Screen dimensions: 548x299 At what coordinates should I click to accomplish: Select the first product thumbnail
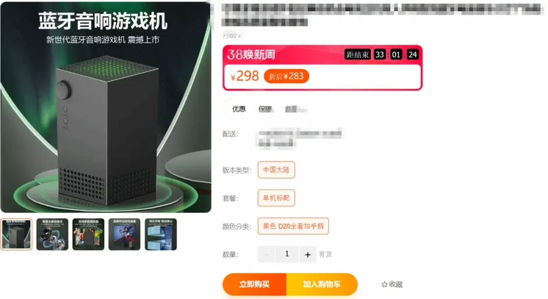point(16,234)
